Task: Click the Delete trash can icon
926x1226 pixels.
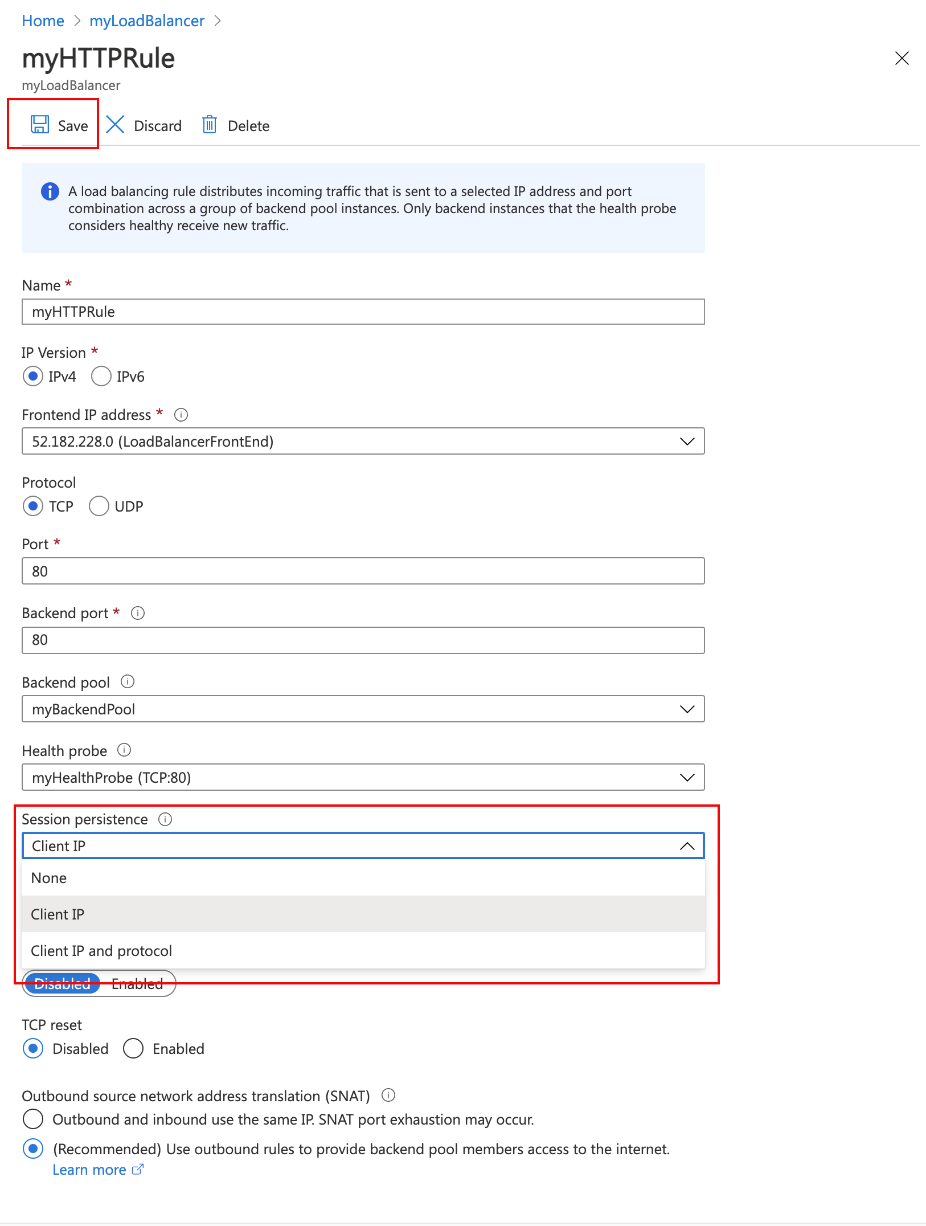Action: coord(210,125)
